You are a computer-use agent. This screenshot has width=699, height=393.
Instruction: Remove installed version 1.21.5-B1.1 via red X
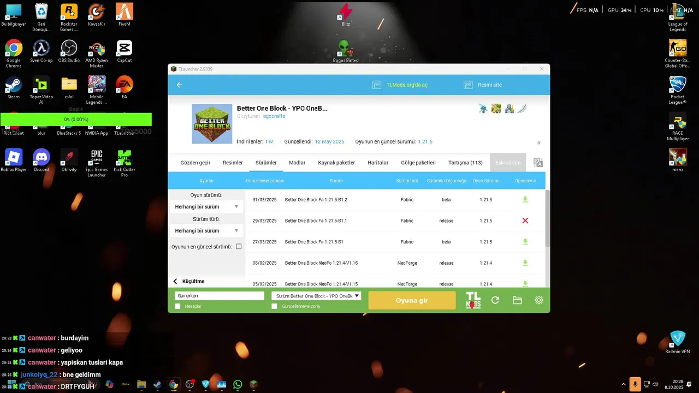tap(525, 221)
